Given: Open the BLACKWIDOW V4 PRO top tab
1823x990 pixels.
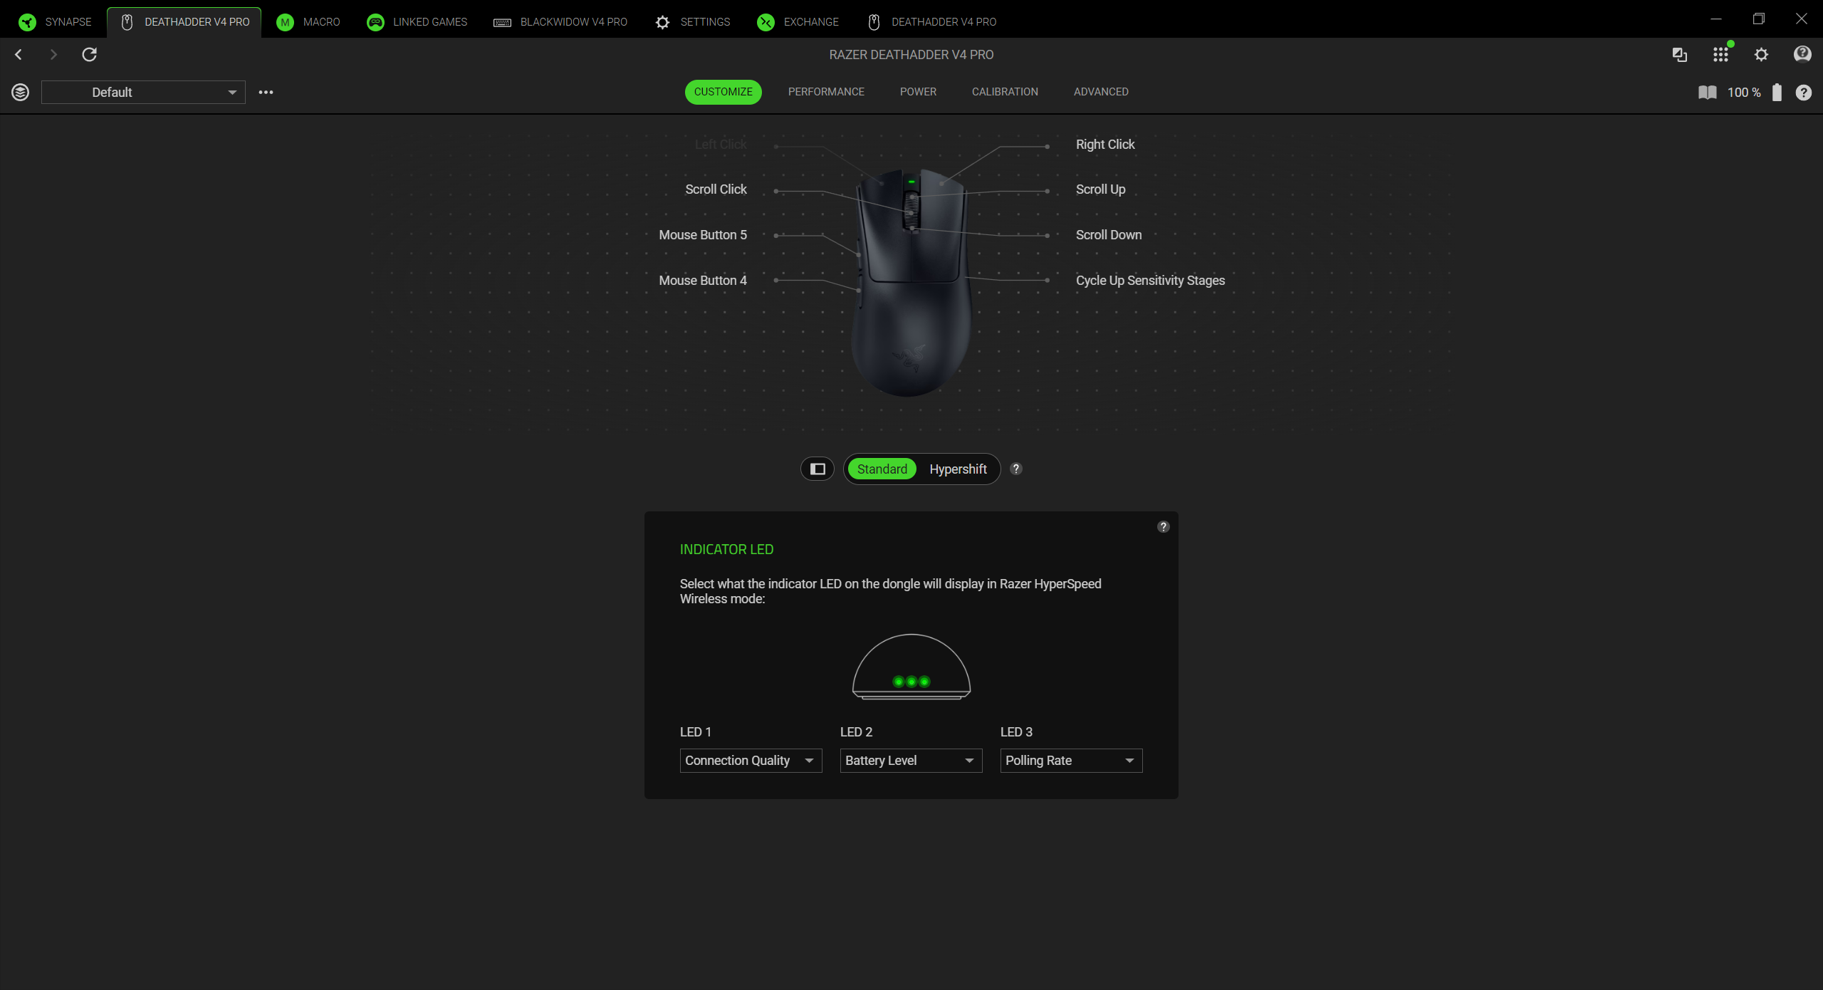Looking at the screenshot, I should coord(561,22).
